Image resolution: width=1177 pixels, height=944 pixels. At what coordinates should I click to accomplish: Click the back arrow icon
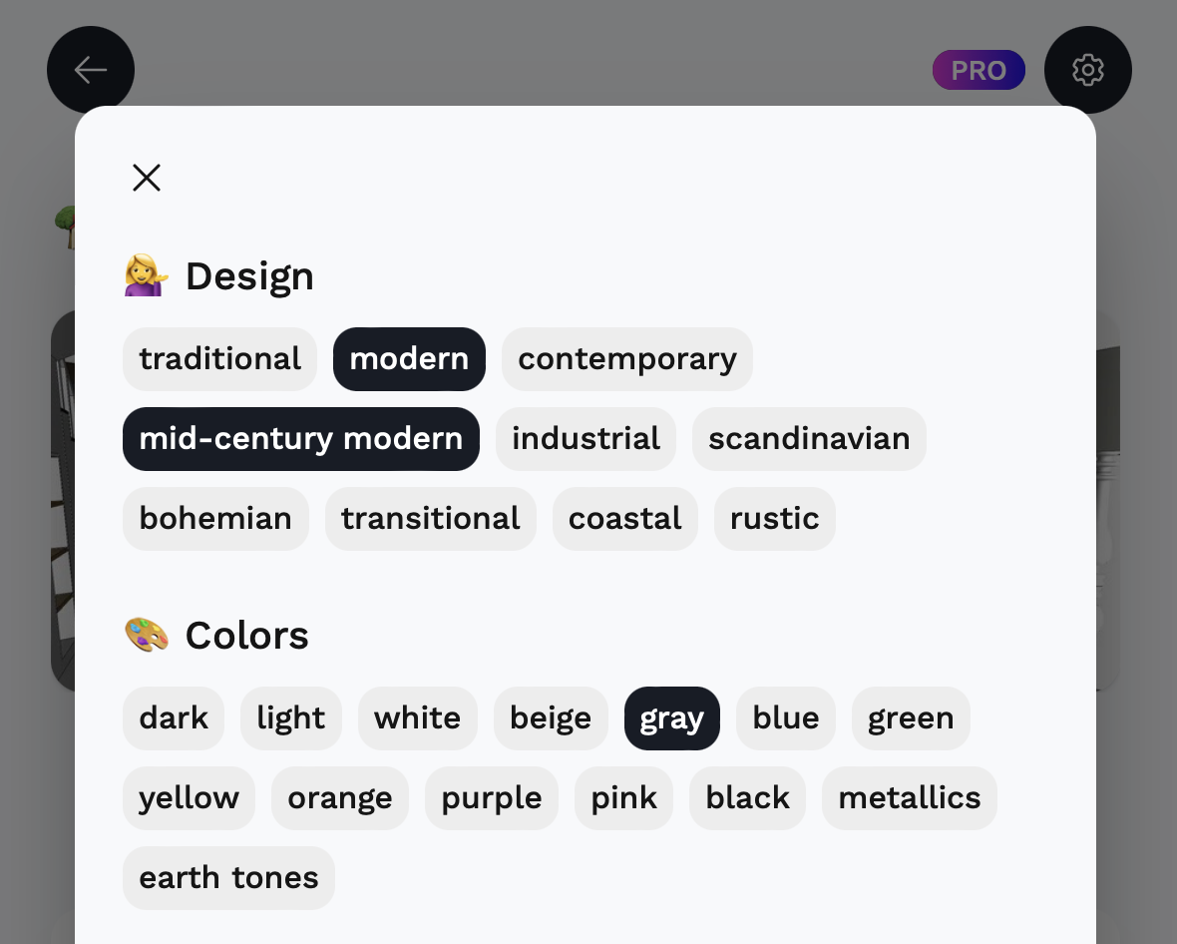pos(91,70)
